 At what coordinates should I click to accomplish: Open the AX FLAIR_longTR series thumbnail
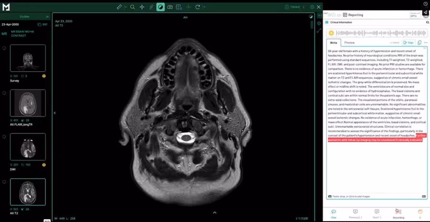point(28,102)
